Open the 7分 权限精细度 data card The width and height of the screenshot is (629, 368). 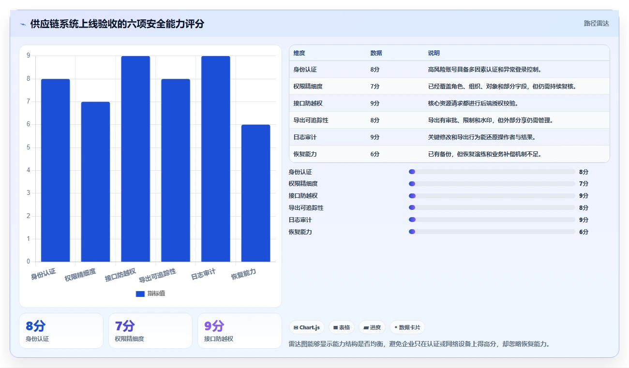click(150, 331)
